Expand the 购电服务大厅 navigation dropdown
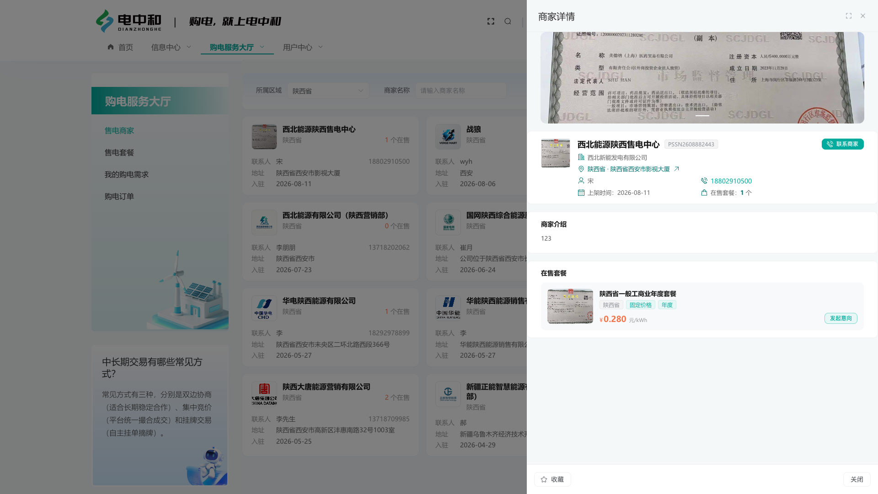The image size is (878, 494). (237, 47)
